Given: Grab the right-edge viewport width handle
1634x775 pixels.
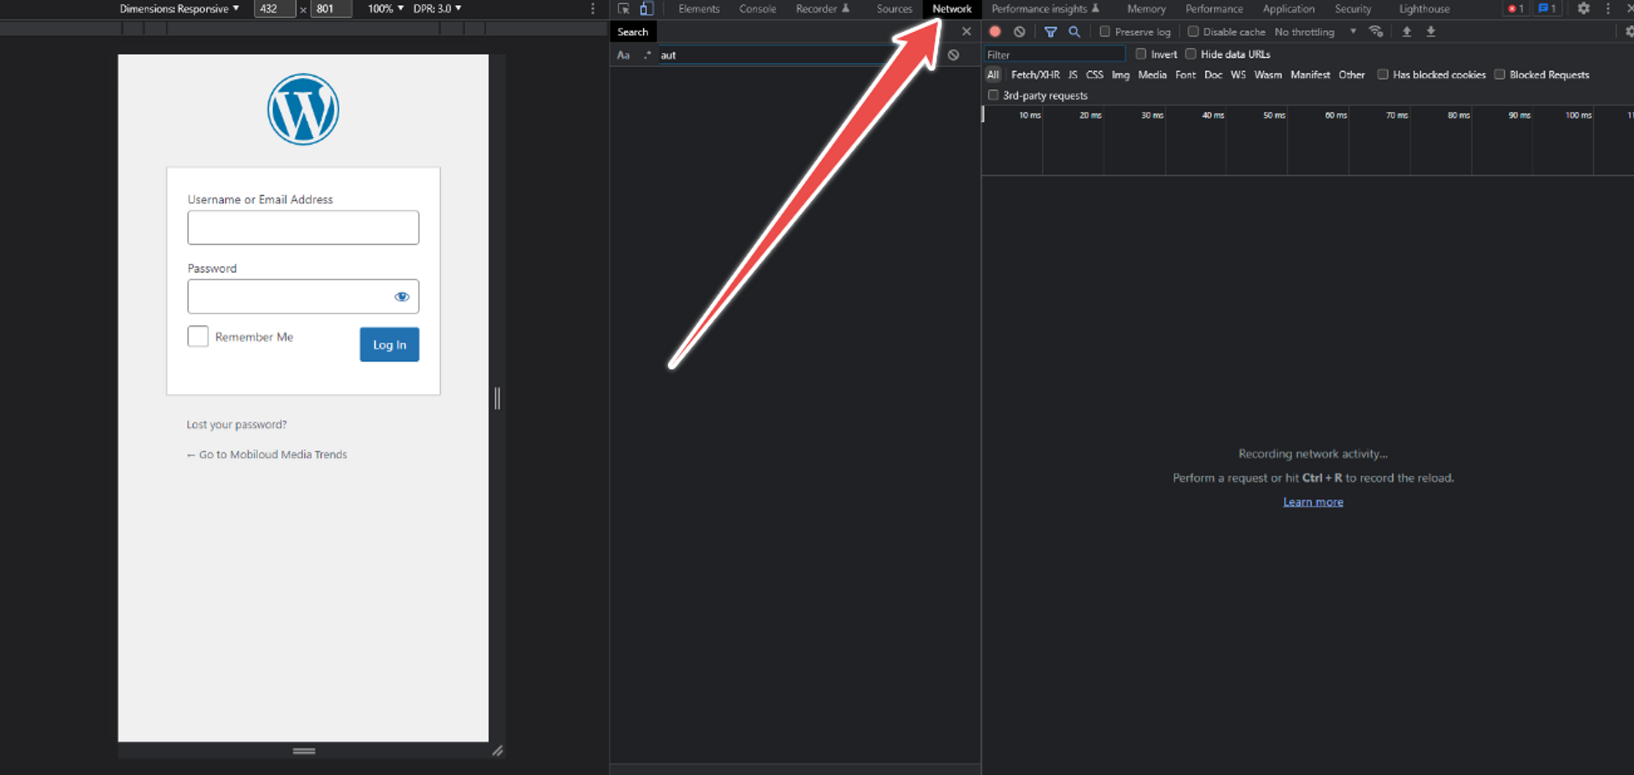Looking at the screenshot, I should [x=498, y=399].
